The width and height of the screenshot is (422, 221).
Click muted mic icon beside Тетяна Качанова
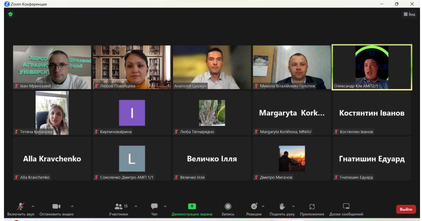tap(16, 132)
